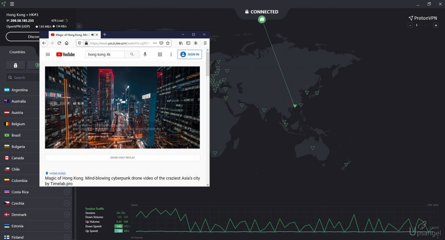Zoom in the map with plus button
The width and height of the screenshot is (445, 240).
coord(436,25)
